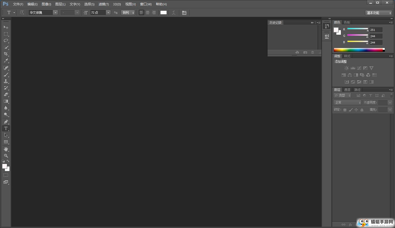Screen dimensions: 395x228
Task: Select the Horizontal Type tool
Action: [6, 128]
